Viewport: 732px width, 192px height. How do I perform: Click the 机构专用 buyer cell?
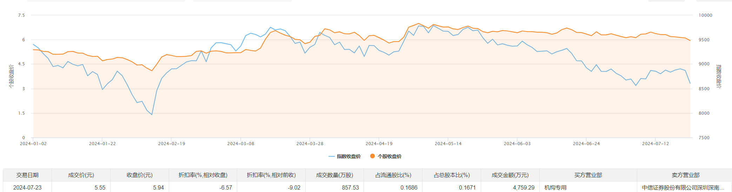point(555,188)
